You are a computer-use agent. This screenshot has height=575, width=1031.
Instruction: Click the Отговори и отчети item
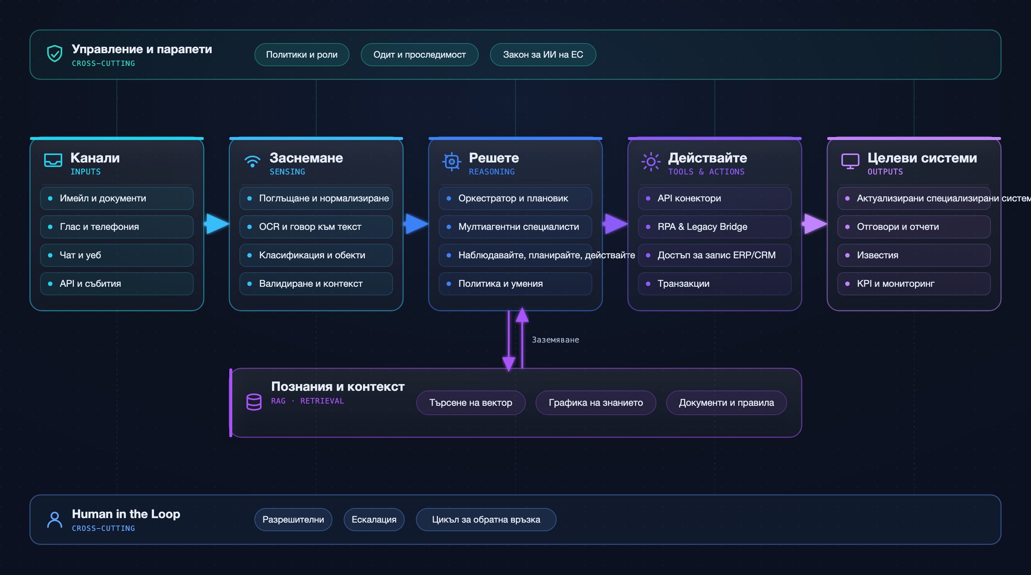click(914, 227)
